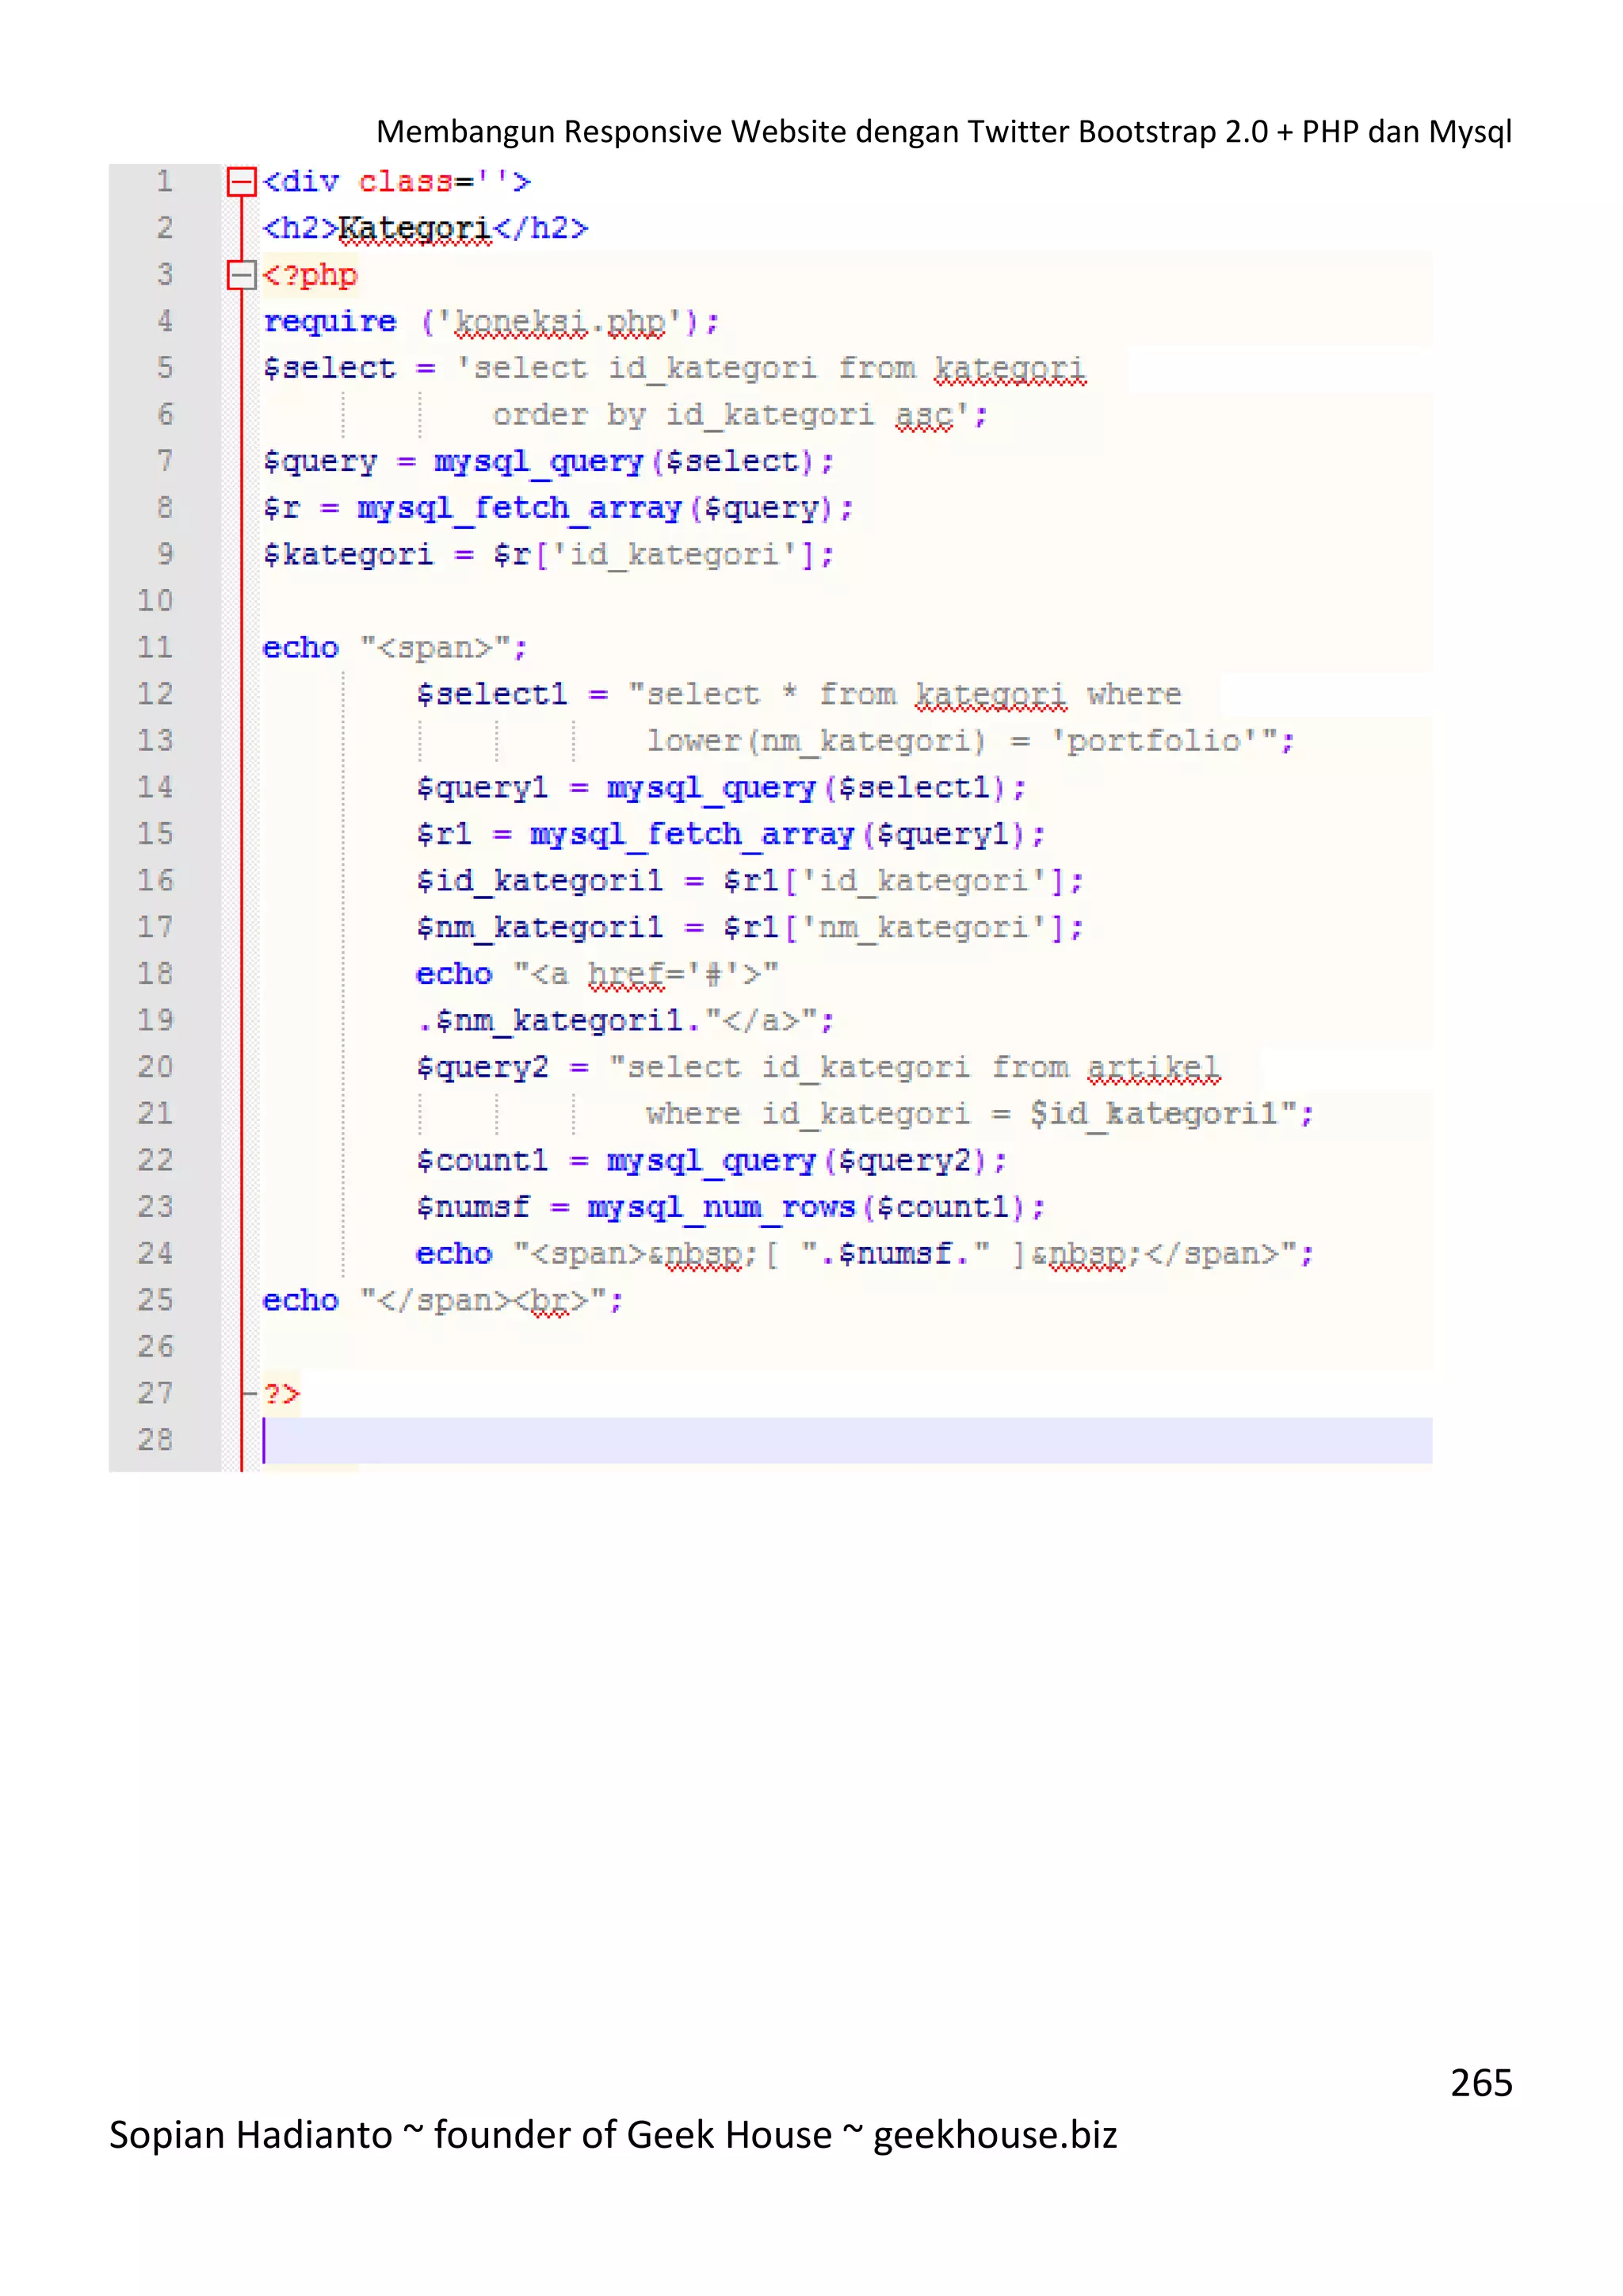Click the word 'artikel' on line 20
Viewport: 1623px width, 2296px height.
[1153, 1067]
